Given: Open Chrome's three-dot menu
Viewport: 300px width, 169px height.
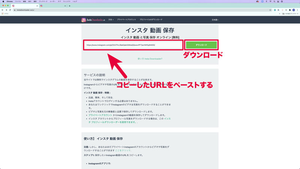Looking at the screenshot, I should click(297, 10).
